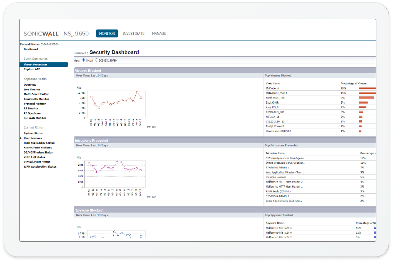Open the Manage tab
393x262 pixels.
(x=159, y=34)
